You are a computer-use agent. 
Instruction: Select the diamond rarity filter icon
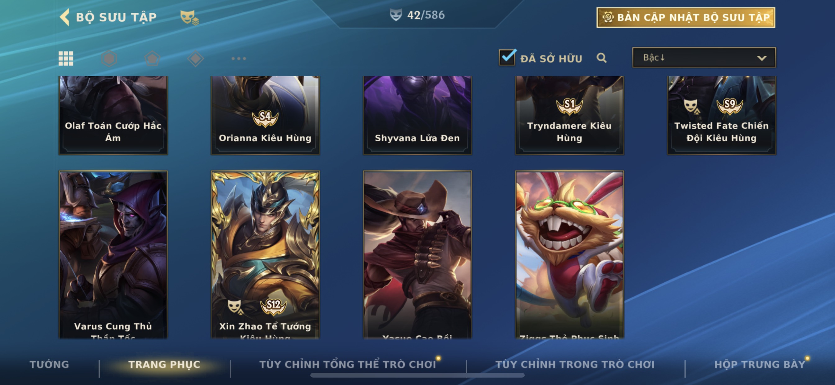(x=195, y=59)
